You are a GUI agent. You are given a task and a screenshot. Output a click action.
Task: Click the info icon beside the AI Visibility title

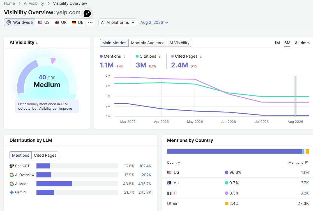click(37, 43)
